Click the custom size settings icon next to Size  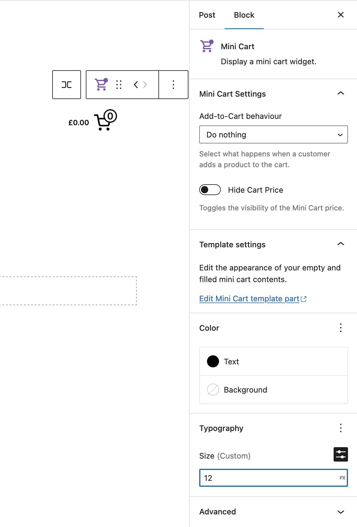pyautogui.click(x=341, y=454)
